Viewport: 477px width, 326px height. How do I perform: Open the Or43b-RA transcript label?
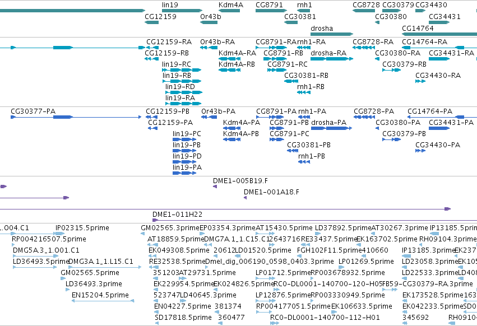tap(217, 41)
